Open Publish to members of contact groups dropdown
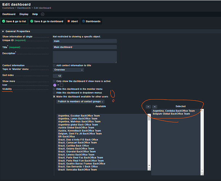Viewport: 221px width, 181px height. point(80,101)
